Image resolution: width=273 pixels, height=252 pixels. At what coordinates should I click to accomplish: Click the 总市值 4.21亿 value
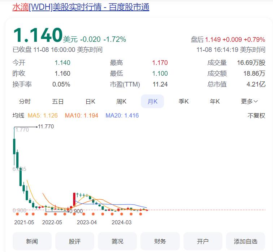click(x=256, y=84)
